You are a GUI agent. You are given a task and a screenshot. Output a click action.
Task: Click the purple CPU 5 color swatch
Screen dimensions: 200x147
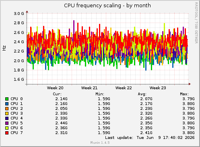pos(7,123)
